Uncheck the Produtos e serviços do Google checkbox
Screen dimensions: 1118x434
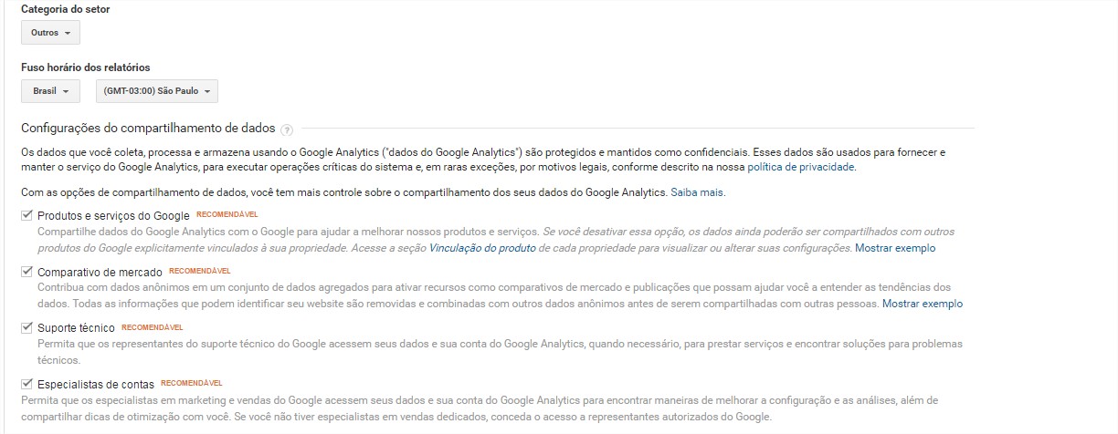click(x=26, y=216)
